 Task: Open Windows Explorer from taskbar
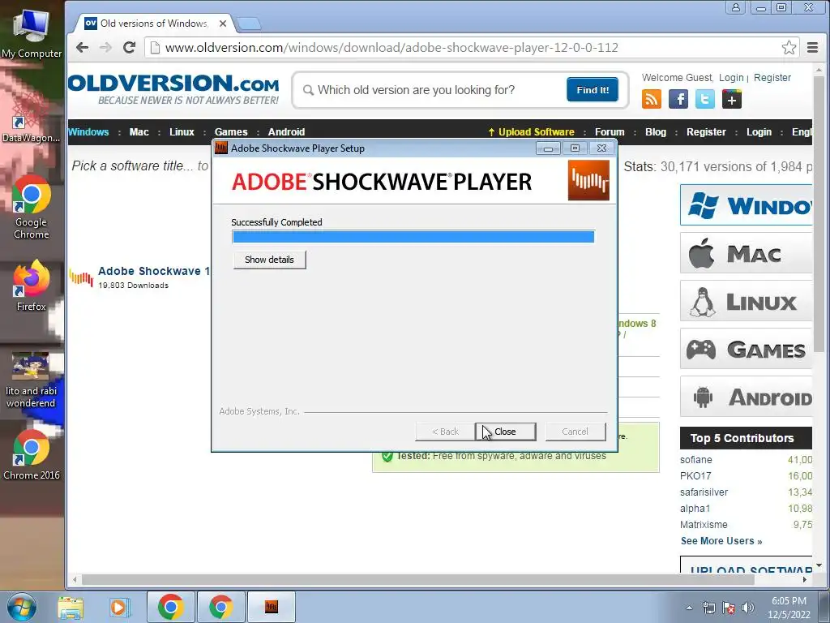71,607
